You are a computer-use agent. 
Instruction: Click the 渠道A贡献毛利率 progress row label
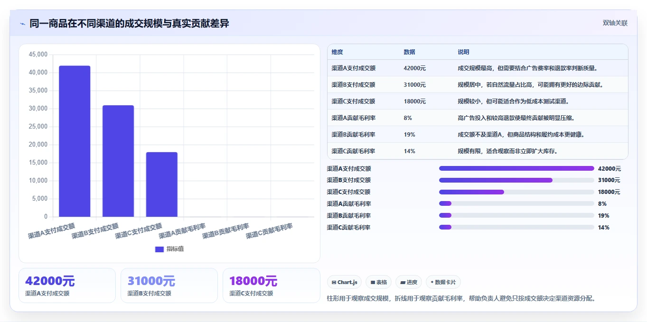point(349,204)
